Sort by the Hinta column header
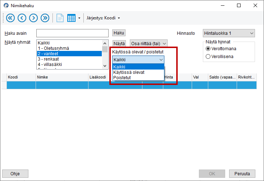 (177, 77)
